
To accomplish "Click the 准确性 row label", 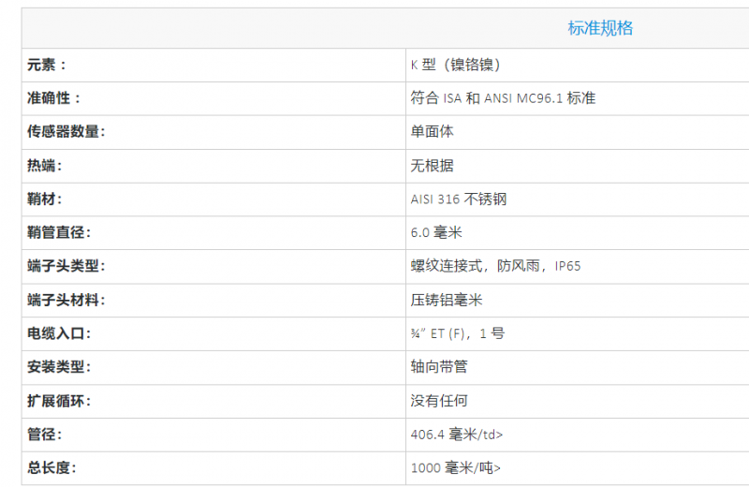I will pos(54,98).
